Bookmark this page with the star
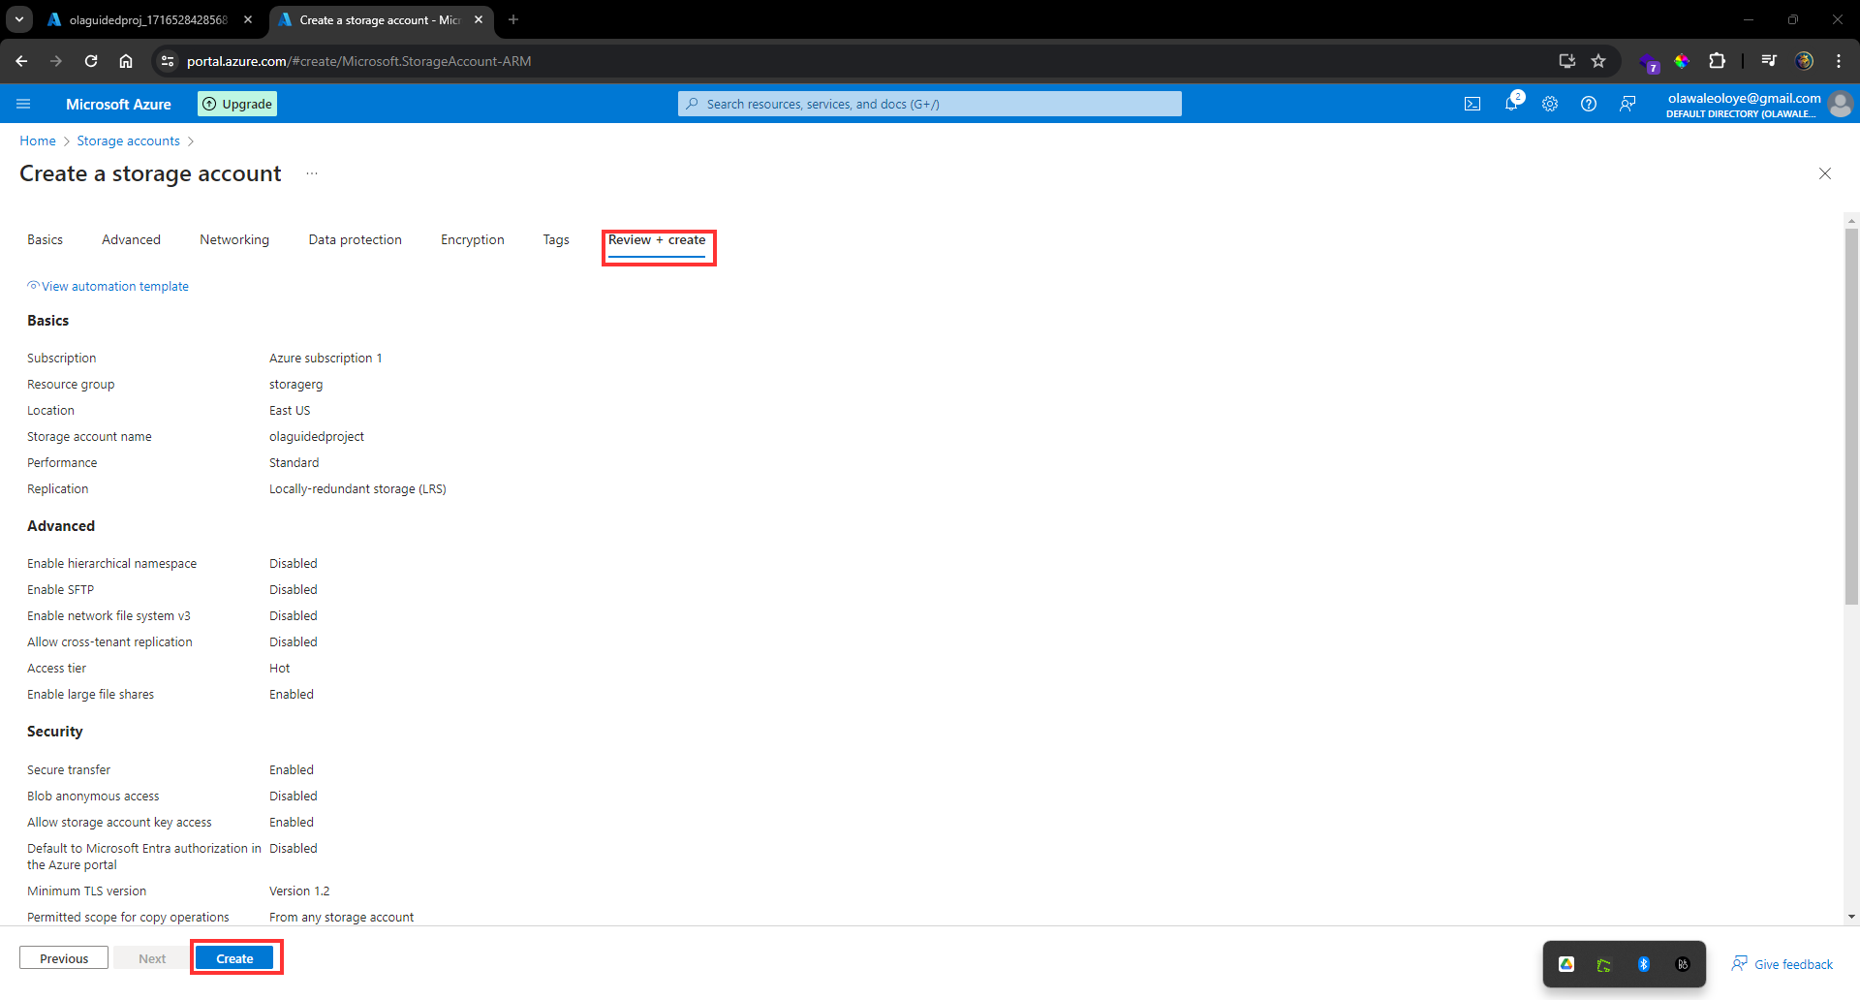This screenshot has height=1000, width=1860. [1598, 61]
